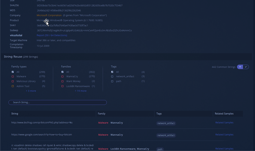Click the checkmark on Common Strings toggle
Viewport: 255px width, 151px height.
tap(246, 67)
